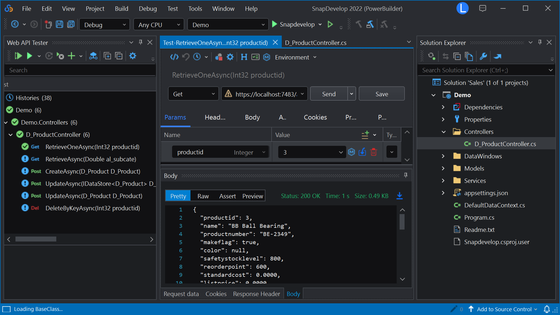Open notifications bell in status bar
Viewport: 560px width, 315px height.
pyautogui.click(x=547, y=309)
